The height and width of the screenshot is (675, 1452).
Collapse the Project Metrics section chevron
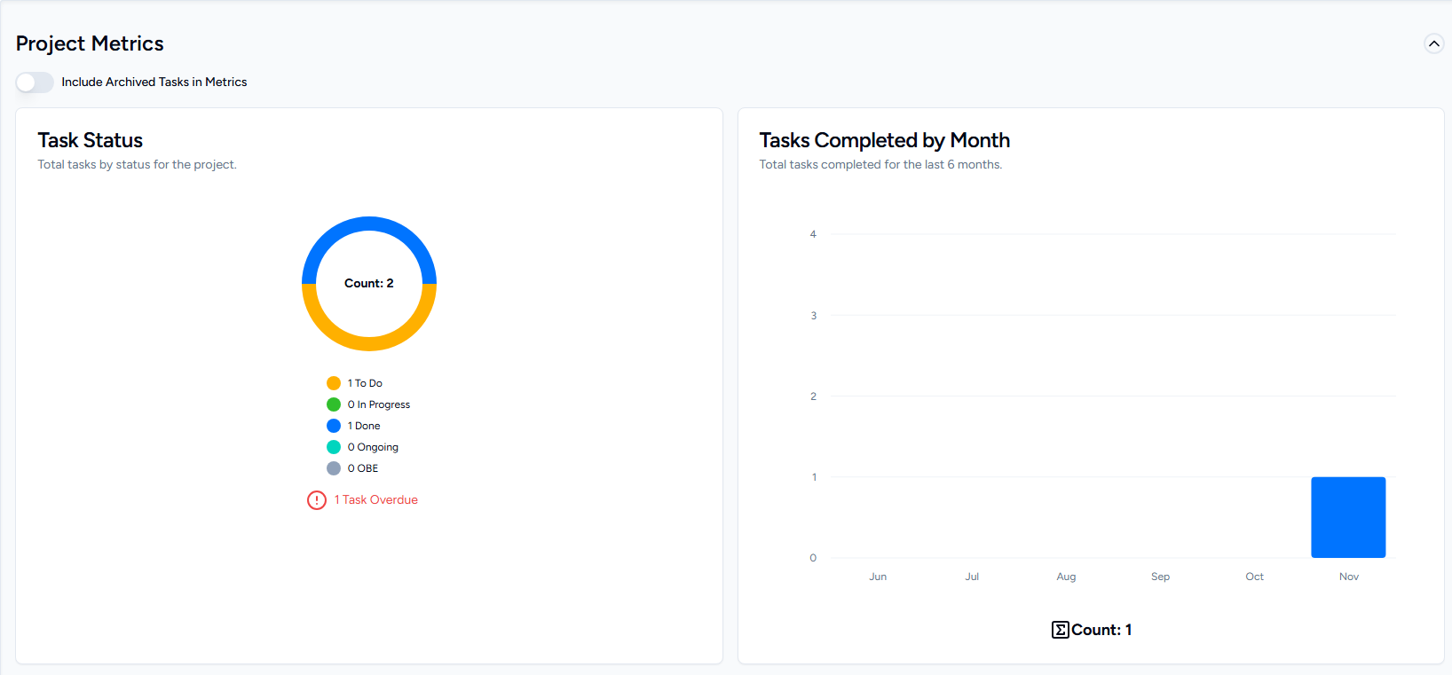click(1433, 43)
